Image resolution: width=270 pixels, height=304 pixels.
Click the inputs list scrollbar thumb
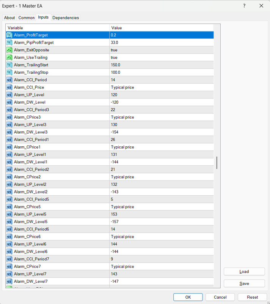pos(217,163)
